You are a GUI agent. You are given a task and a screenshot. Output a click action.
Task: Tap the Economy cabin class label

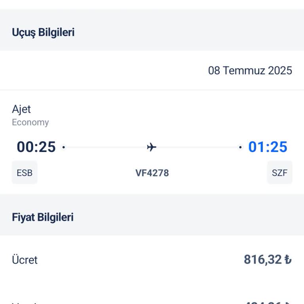[x=30, y=122]
